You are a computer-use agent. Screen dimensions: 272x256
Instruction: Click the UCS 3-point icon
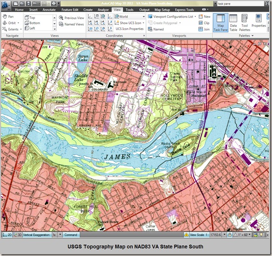110,29
